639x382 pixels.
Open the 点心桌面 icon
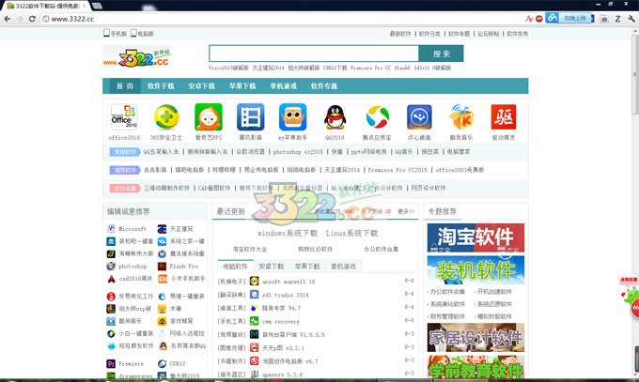coord(419,117)
